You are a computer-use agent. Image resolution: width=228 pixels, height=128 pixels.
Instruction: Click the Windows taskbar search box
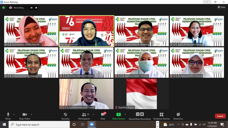[x=39, y=125]
